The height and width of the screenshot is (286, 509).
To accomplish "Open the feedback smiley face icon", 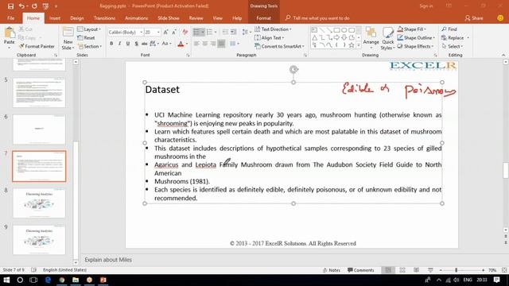I will [500, 18].
